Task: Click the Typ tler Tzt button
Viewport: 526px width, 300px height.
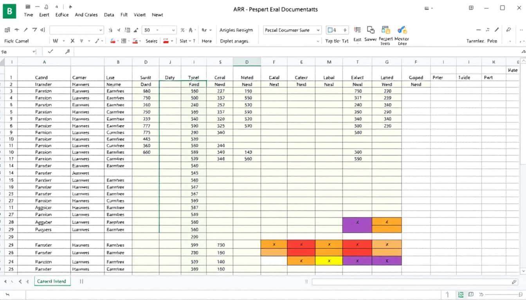Action: [337, 41]
